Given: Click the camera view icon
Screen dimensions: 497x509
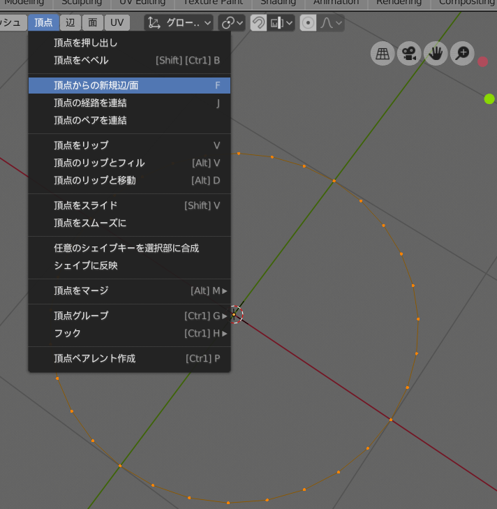Looking at the screenshot, I should [409, 54].
